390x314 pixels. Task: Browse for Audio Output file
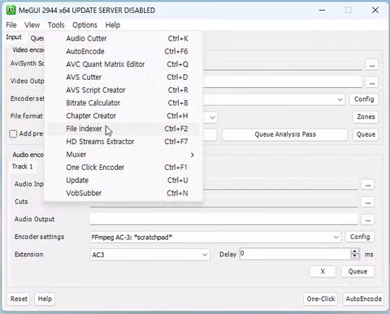368,220
